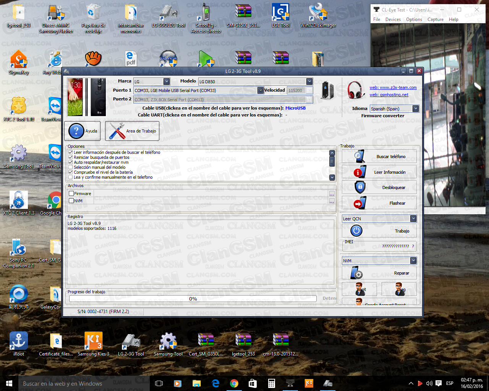
Task: Open the Idioma language dropdown
Action: point(416,109)
